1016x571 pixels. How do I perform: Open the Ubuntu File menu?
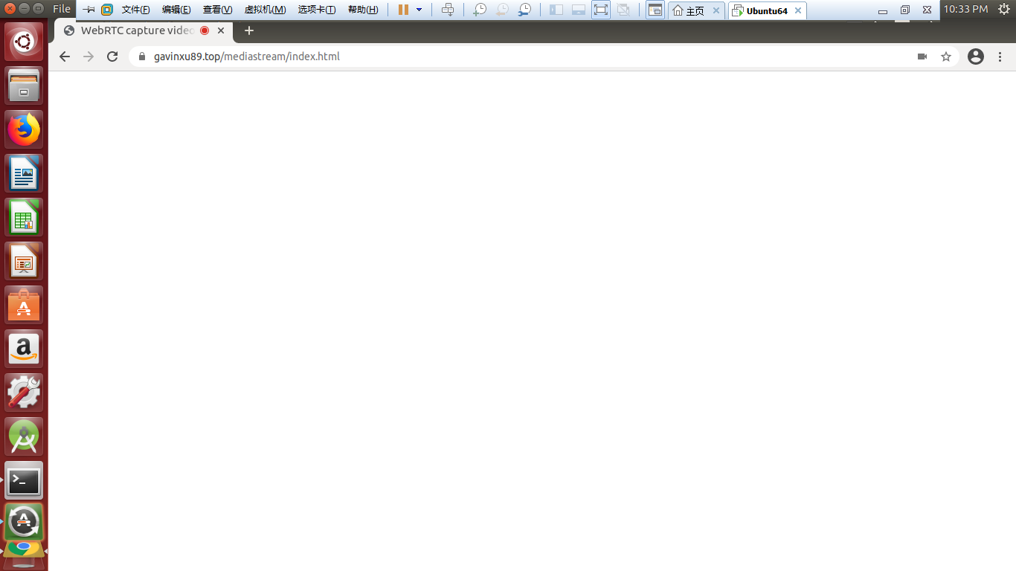[x=62, y=9]
